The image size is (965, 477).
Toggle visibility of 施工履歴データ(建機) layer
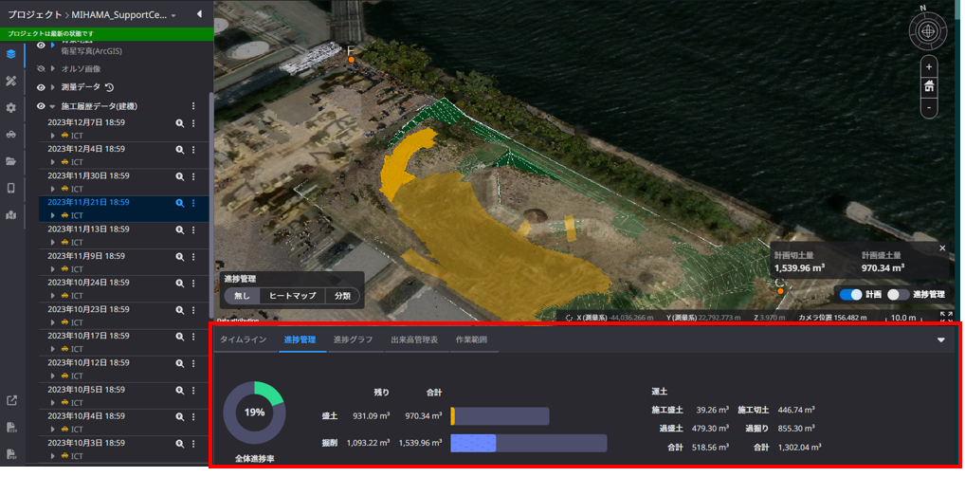(41, 106)
